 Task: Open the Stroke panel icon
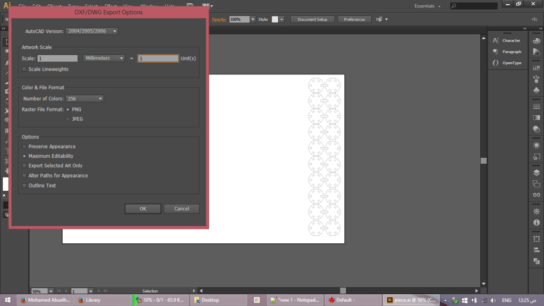click(x=537, y=106)
